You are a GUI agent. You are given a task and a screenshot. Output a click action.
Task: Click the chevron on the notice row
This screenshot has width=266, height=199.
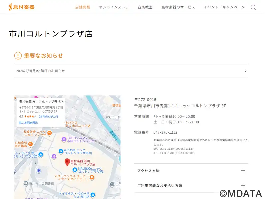click(246, 71)
